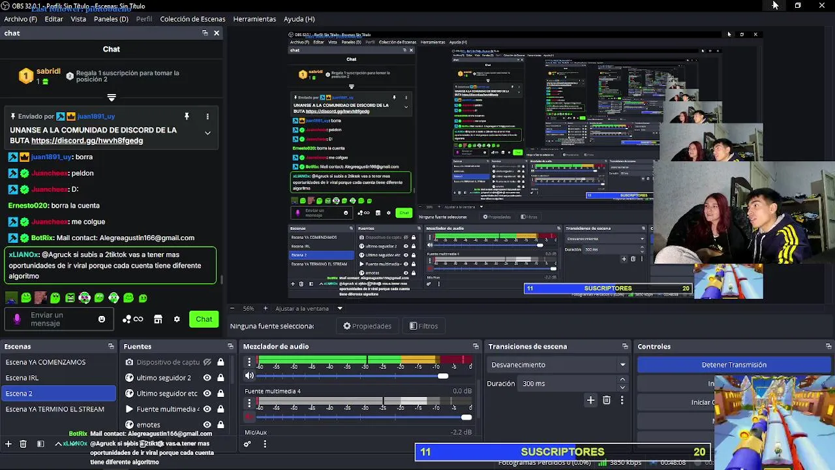Select scene Escena YA TERMINO EL STREAM

point(58,409)
